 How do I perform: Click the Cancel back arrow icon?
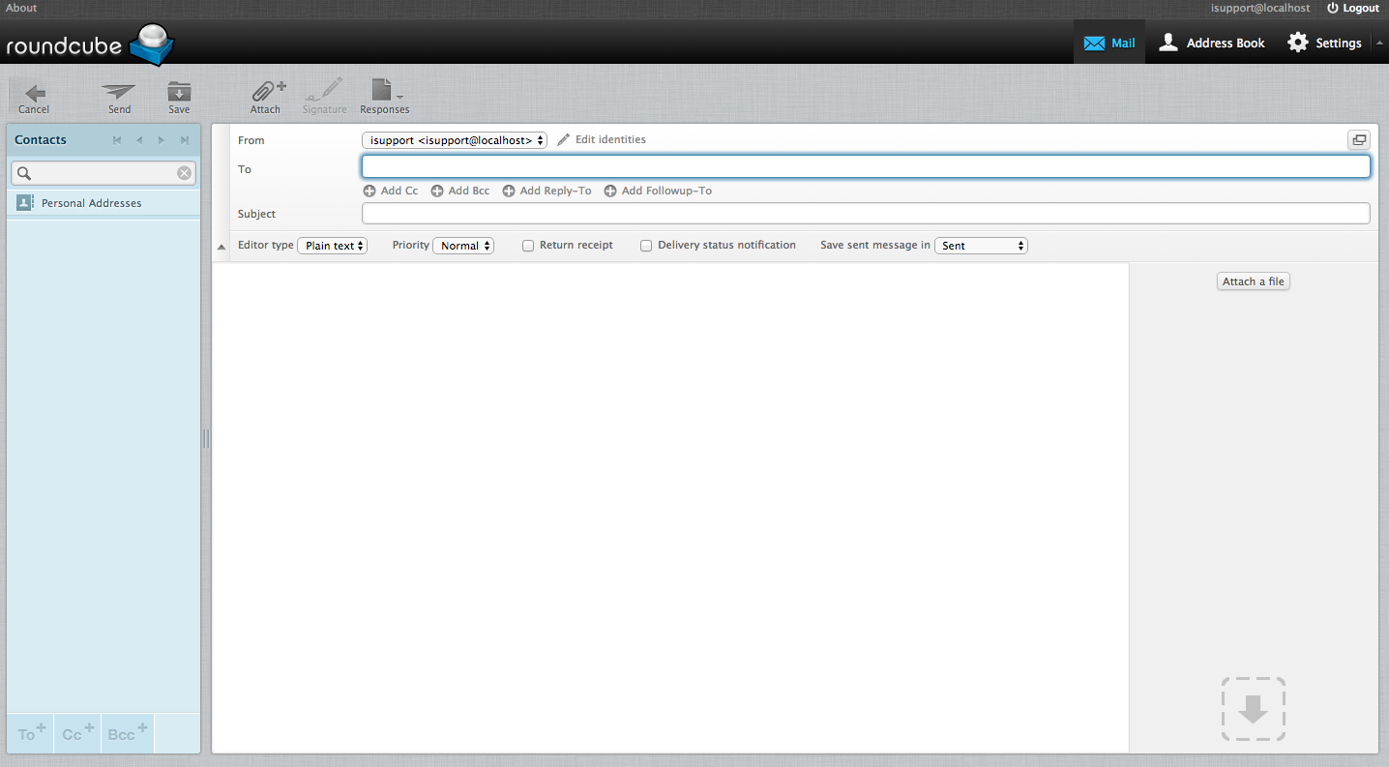[x=35, y=94]
